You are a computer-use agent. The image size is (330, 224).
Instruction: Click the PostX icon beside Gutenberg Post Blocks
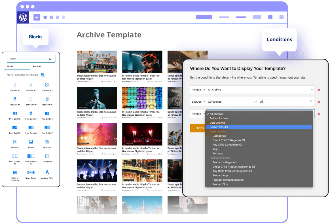43,75
